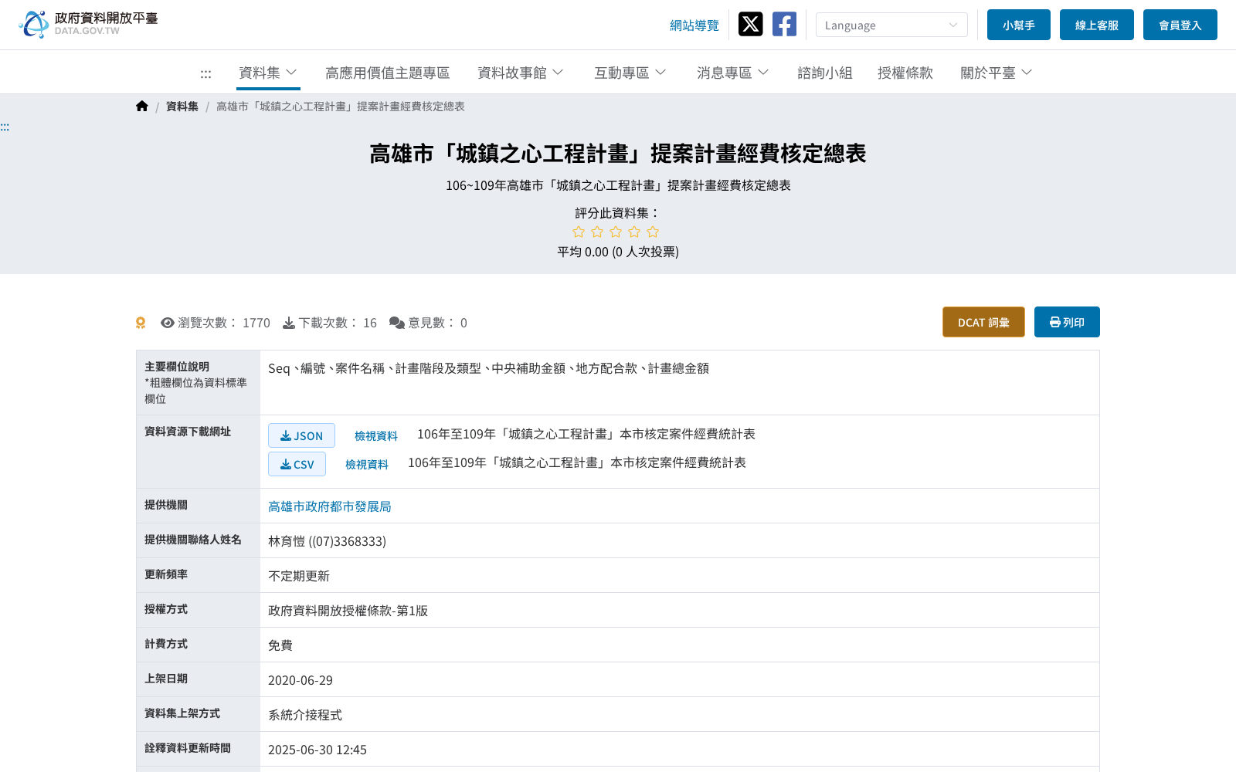The image size is (1236, 772).
Task: Click the eye icon beside 瀏覽次數
Action: [168, 323]
